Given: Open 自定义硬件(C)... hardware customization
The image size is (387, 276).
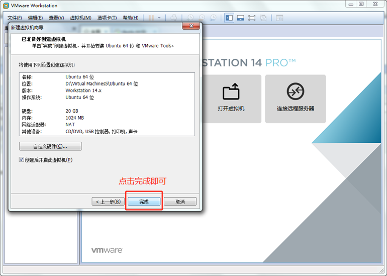Looking at the screenshot, I should pyautogui.click(x=50, y=146).
